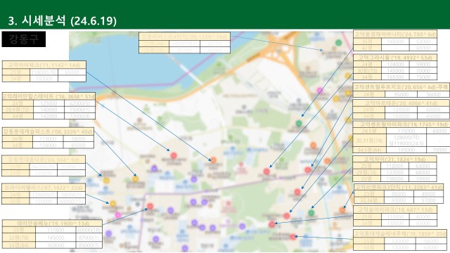Select the yellow marker linked to 강동현대홈타운

pos(106,180)
